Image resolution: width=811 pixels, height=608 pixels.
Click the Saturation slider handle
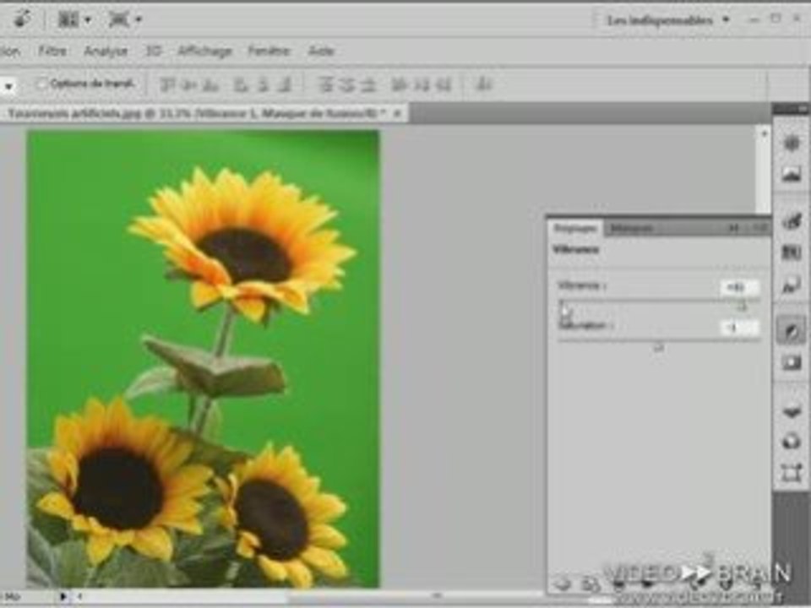coord(658,348)
